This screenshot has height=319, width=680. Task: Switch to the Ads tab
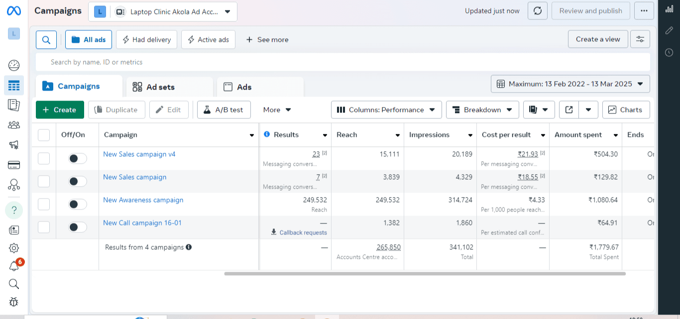coord(260,87)
